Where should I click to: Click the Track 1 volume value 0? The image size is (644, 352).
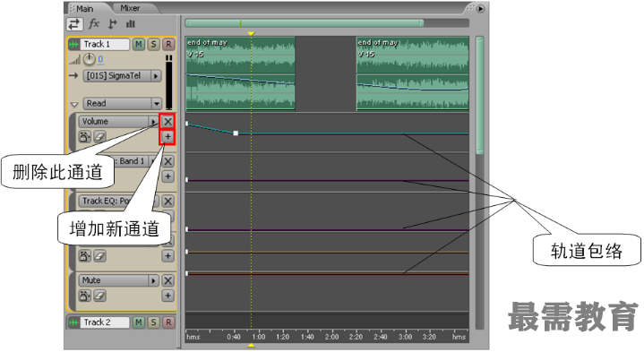tap(100, 59)
